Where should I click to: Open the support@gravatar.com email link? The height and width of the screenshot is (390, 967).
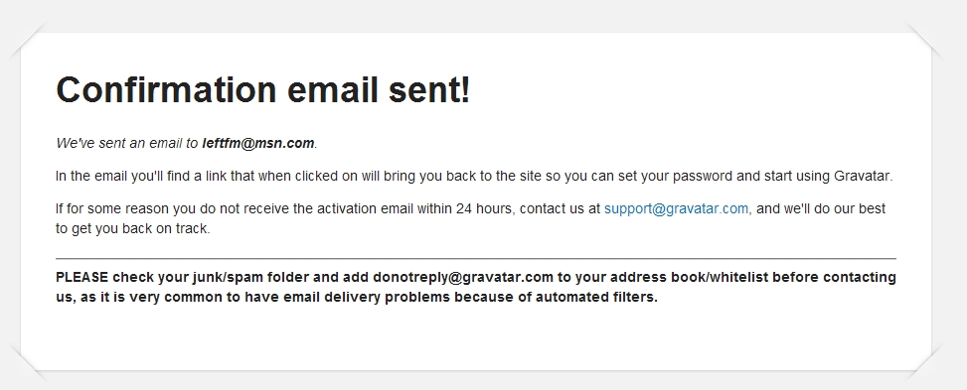[676, 208]
